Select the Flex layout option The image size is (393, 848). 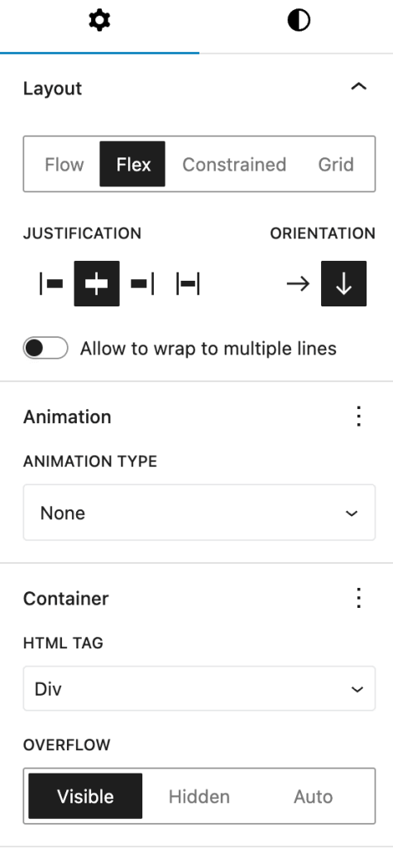point(133,164)
